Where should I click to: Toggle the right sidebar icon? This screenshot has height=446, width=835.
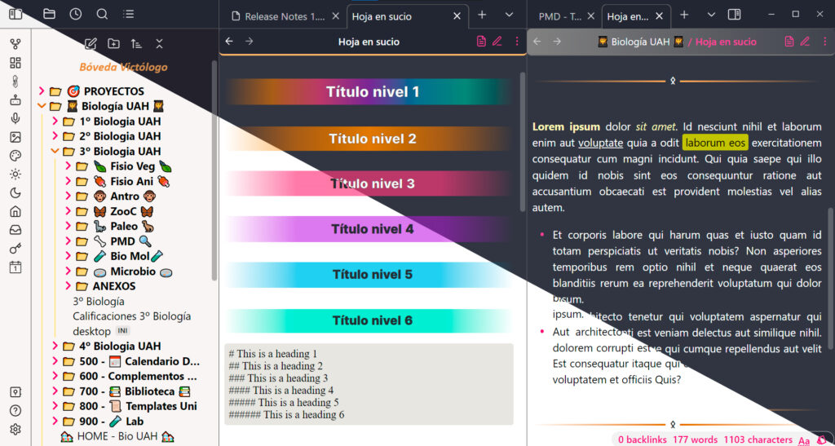(735, 15)
